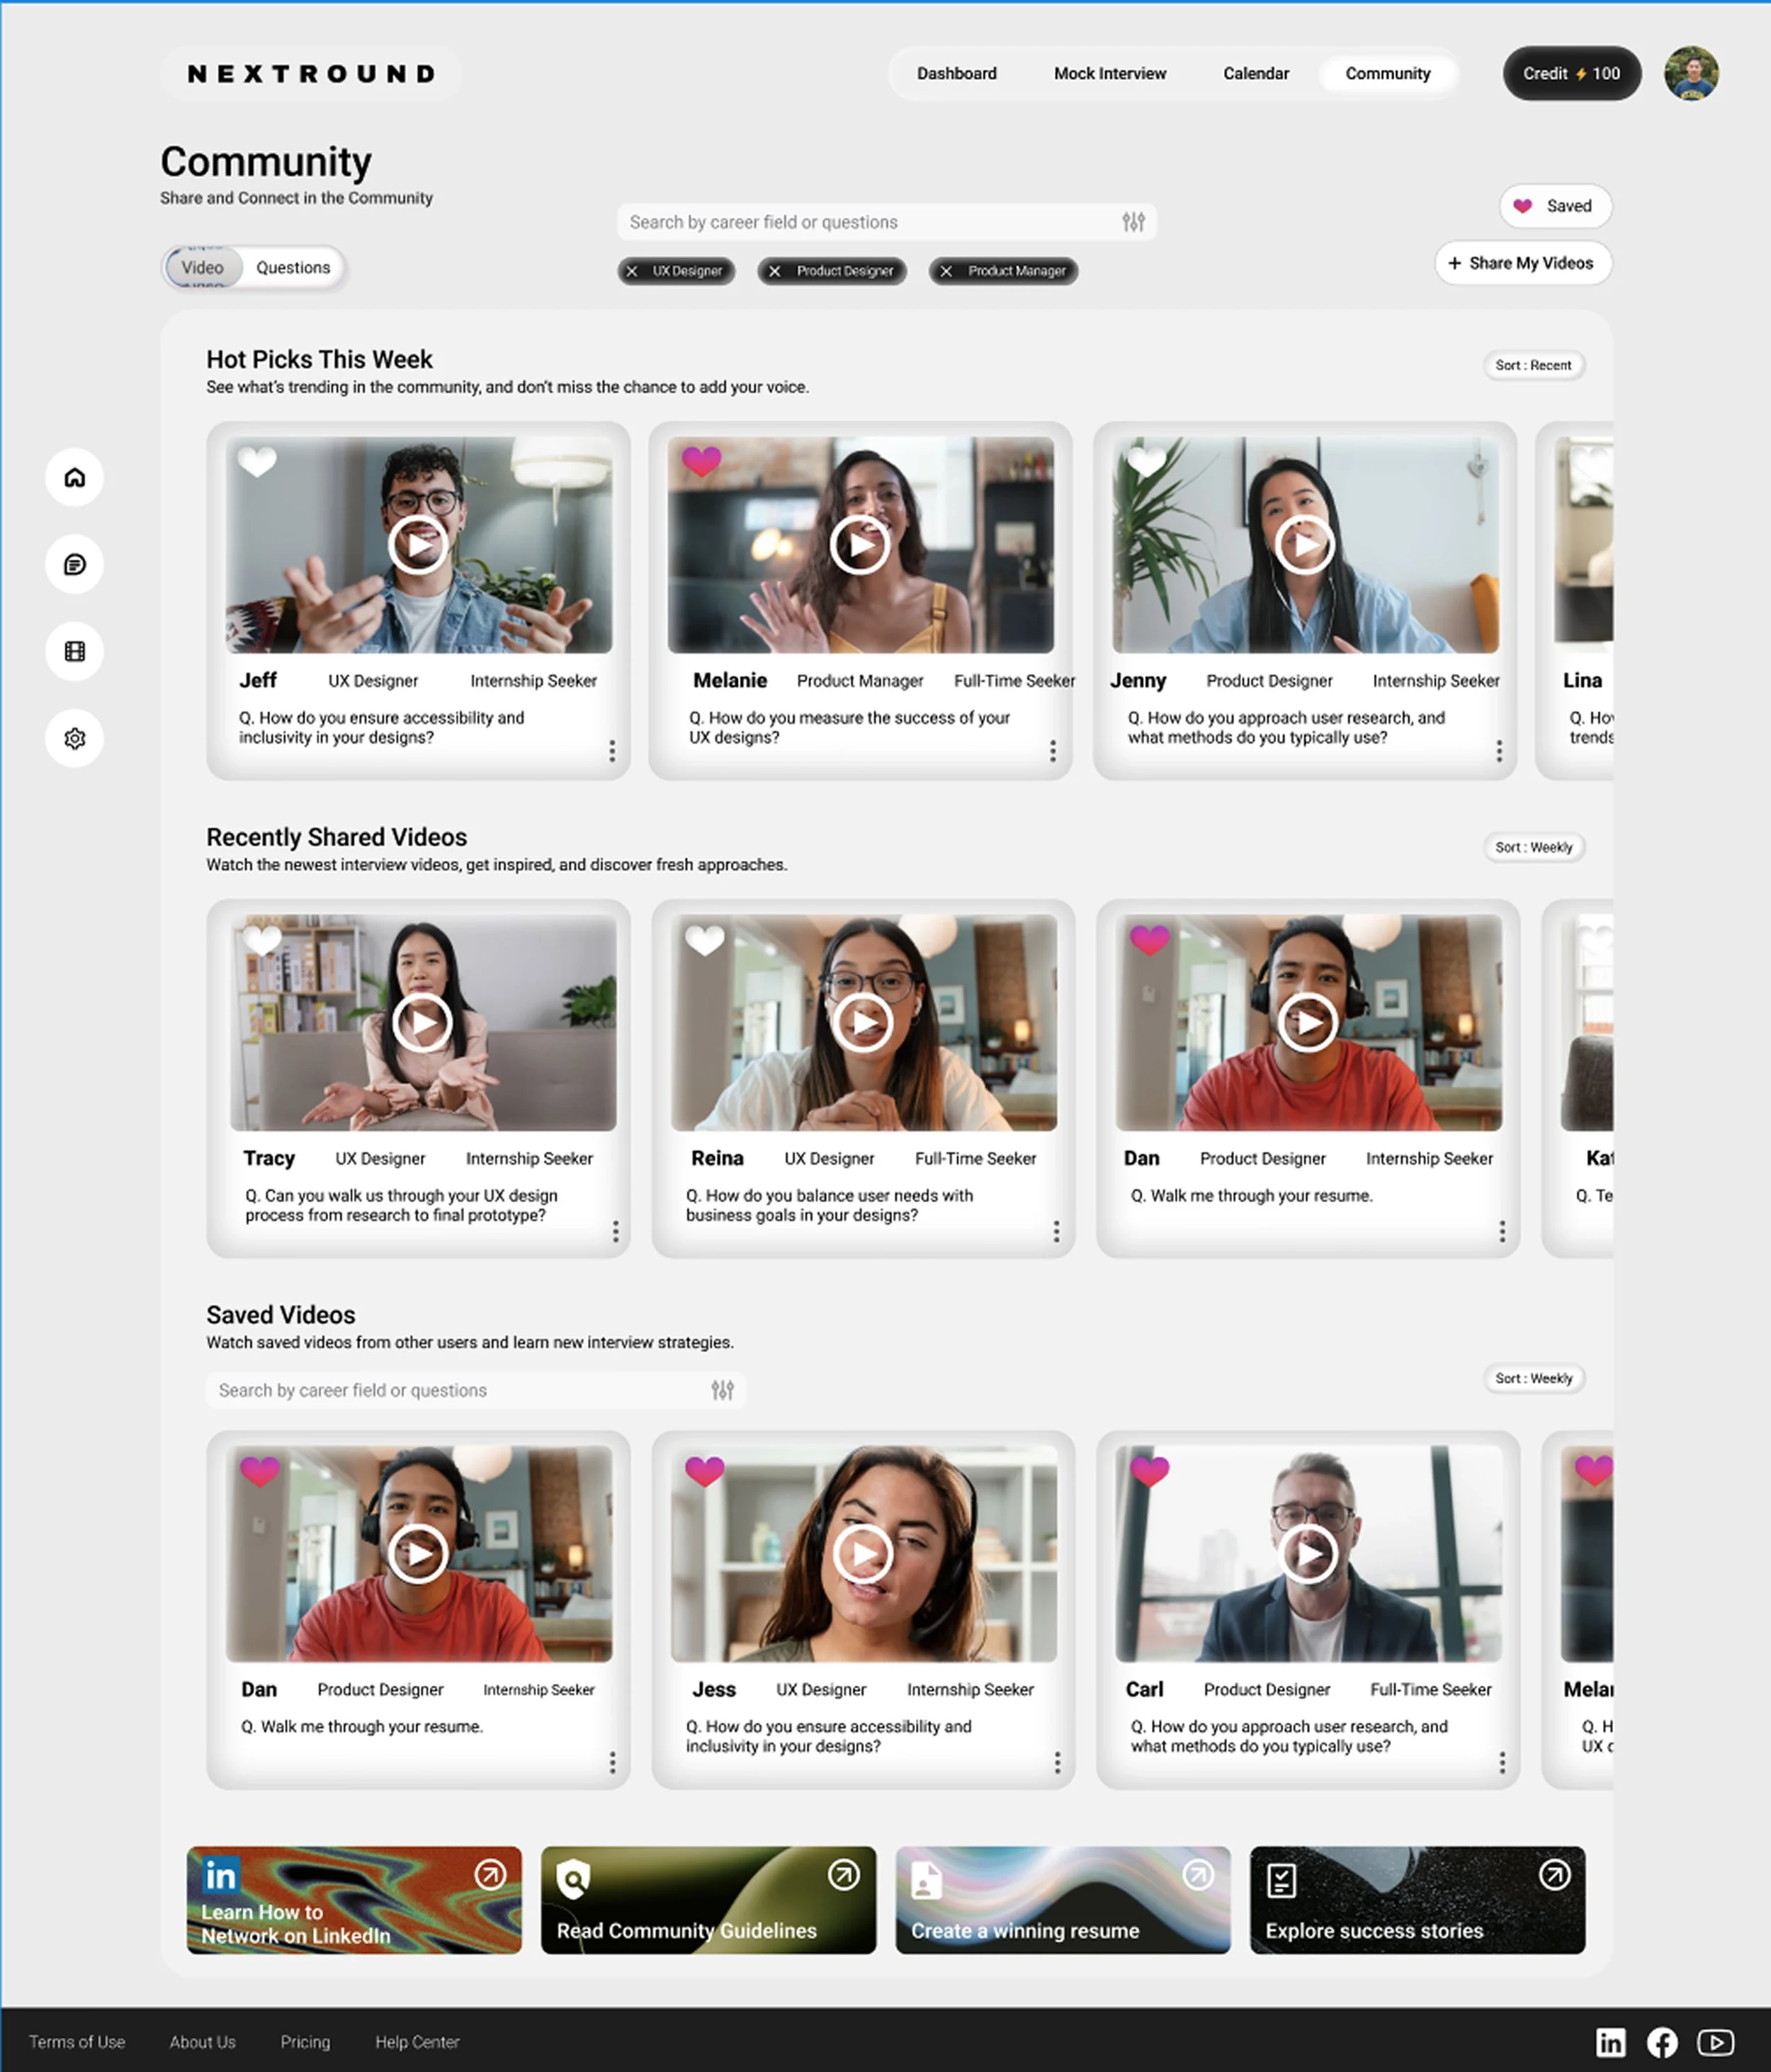Open LinkedIn icon in footer
The image size is (1771, 2072).
click(1610, 2042)
